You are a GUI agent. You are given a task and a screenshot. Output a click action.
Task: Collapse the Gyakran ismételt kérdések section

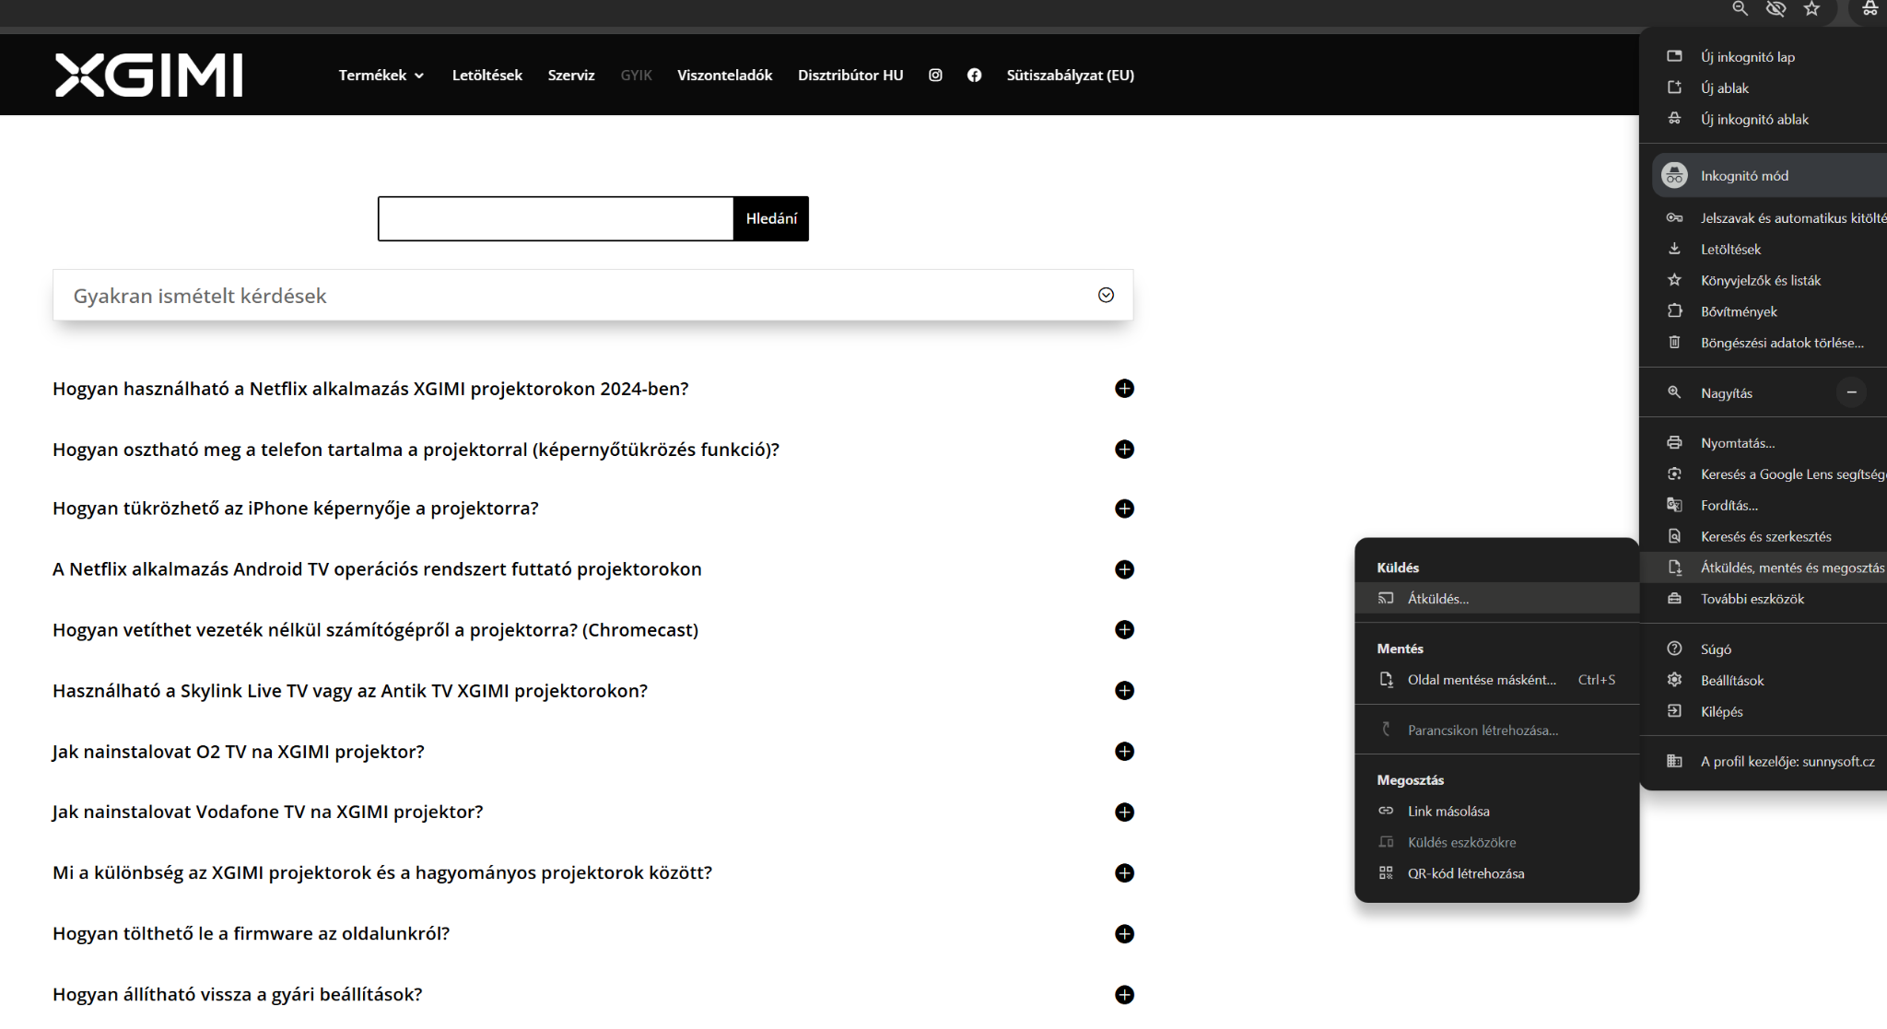pyautogui.click(x=1106, y=295)
